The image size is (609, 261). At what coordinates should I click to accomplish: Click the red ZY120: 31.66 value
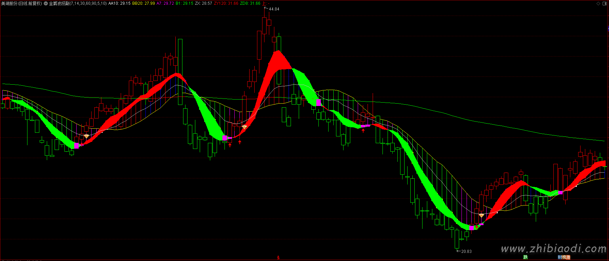(x=226, y=3)
